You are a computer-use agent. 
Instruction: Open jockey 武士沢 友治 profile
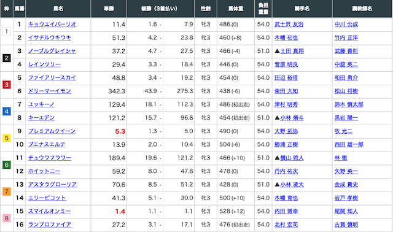click(289, 25)
